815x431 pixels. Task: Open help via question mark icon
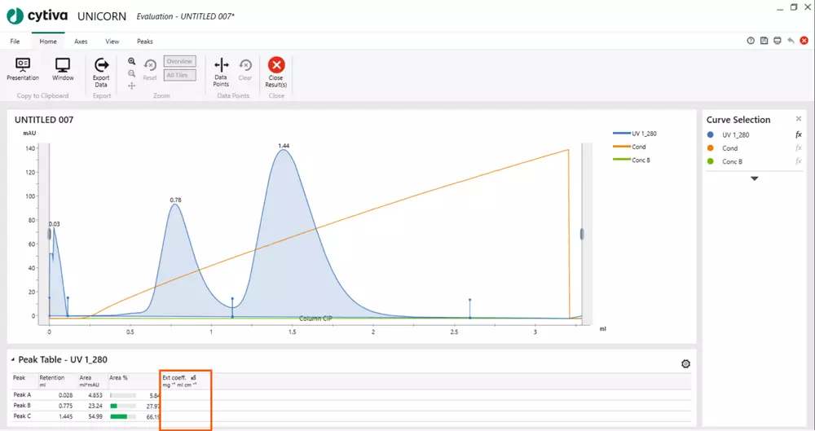click(x=751, y=41)
